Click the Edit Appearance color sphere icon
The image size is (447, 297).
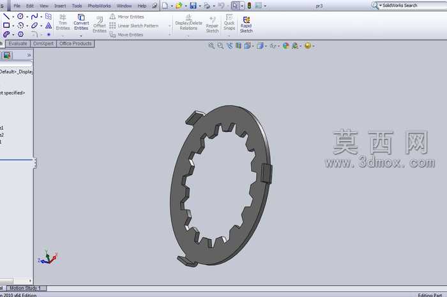point(285,45)
